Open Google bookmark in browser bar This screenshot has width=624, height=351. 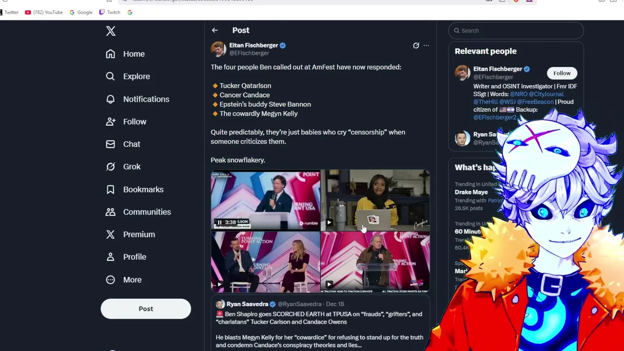click(x=81, y=12)
